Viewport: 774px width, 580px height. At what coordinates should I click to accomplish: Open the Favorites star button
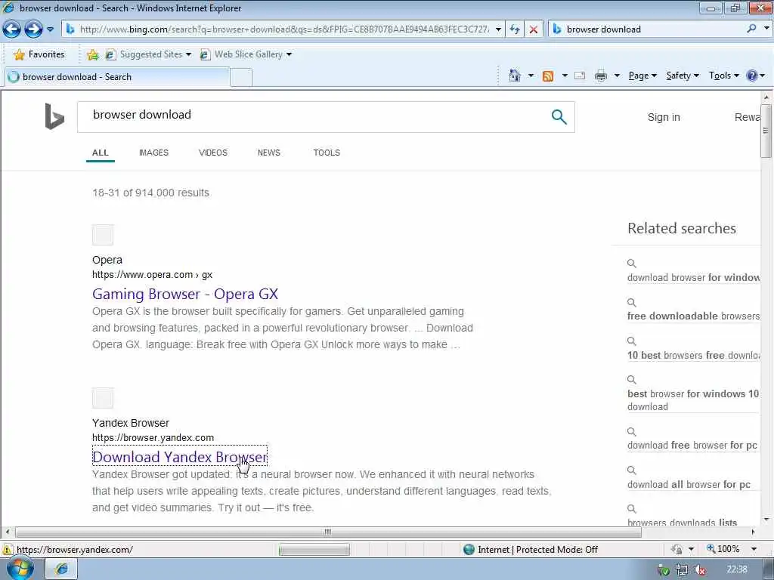coord(39,54)
